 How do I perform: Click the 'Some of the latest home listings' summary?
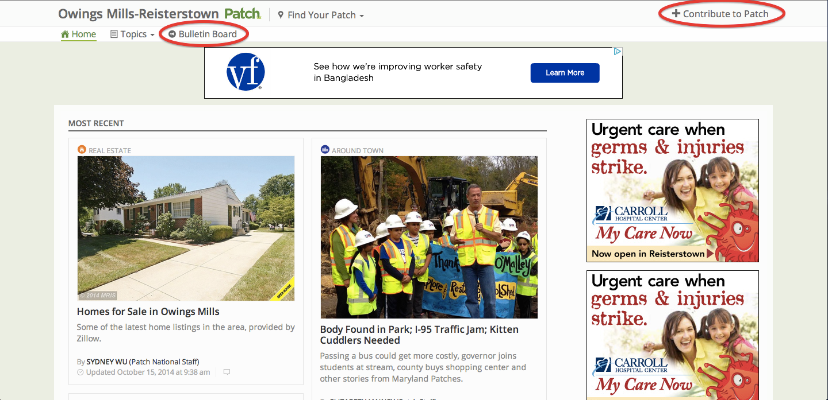click(x=186, y=333)
